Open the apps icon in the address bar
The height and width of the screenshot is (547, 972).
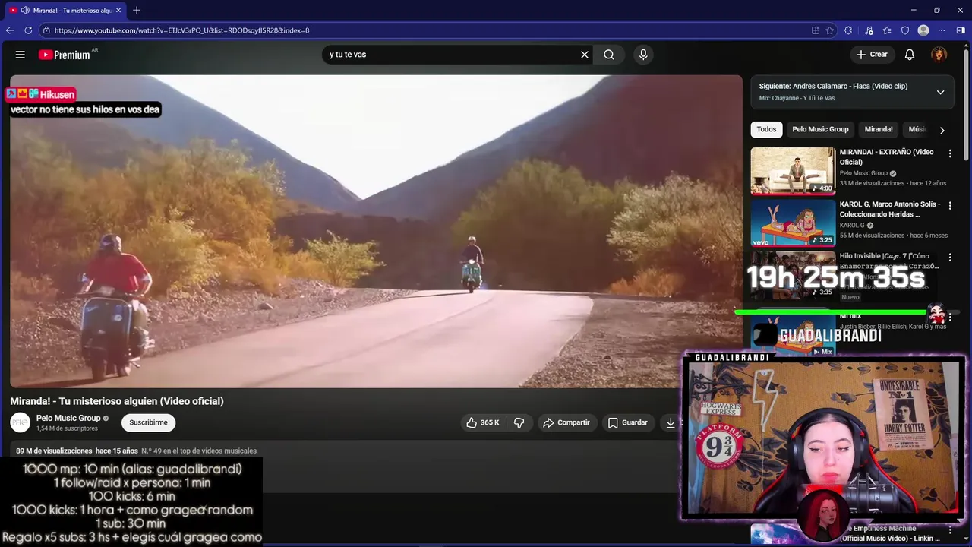point(816,30)
